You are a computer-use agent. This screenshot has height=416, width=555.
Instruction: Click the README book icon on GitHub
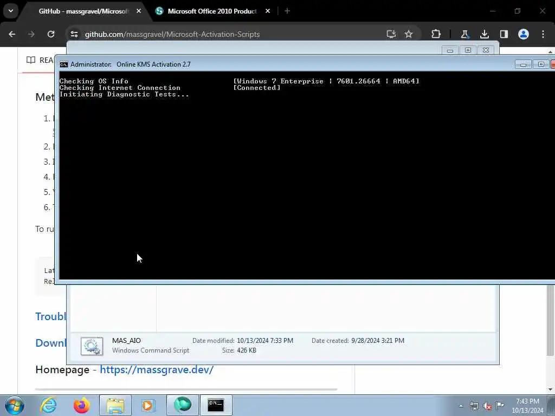click(31, 60)
